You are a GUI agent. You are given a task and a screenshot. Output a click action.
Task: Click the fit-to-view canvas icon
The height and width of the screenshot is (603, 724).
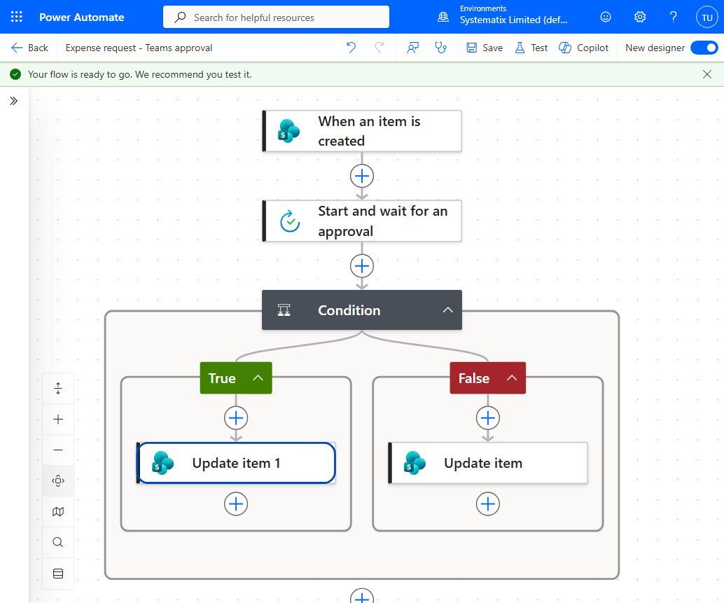pos(58,480)
